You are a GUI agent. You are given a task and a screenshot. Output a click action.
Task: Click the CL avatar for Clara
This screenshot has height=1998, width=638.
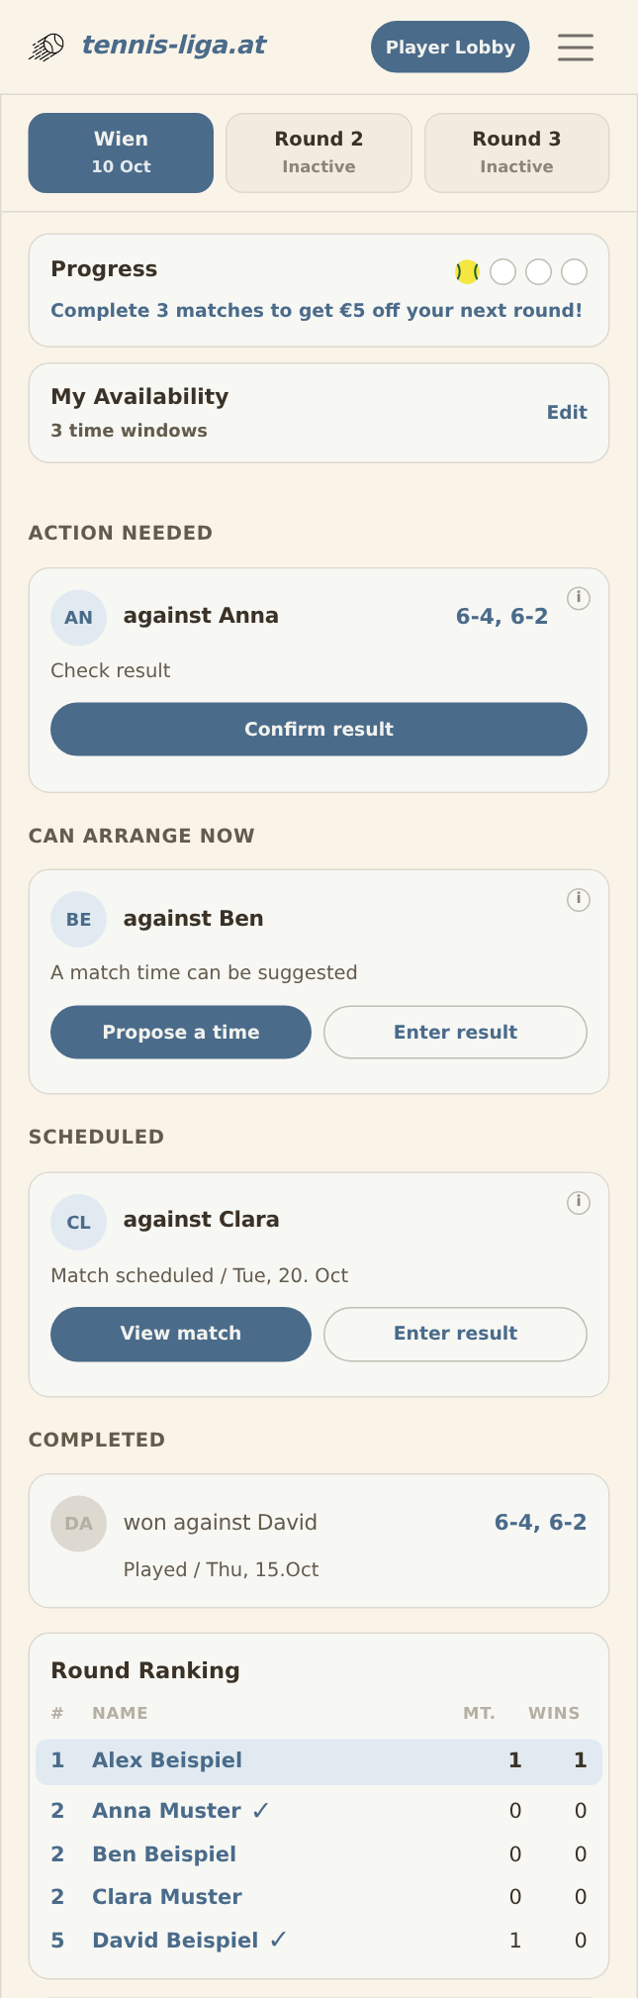tap(78, 1222)
